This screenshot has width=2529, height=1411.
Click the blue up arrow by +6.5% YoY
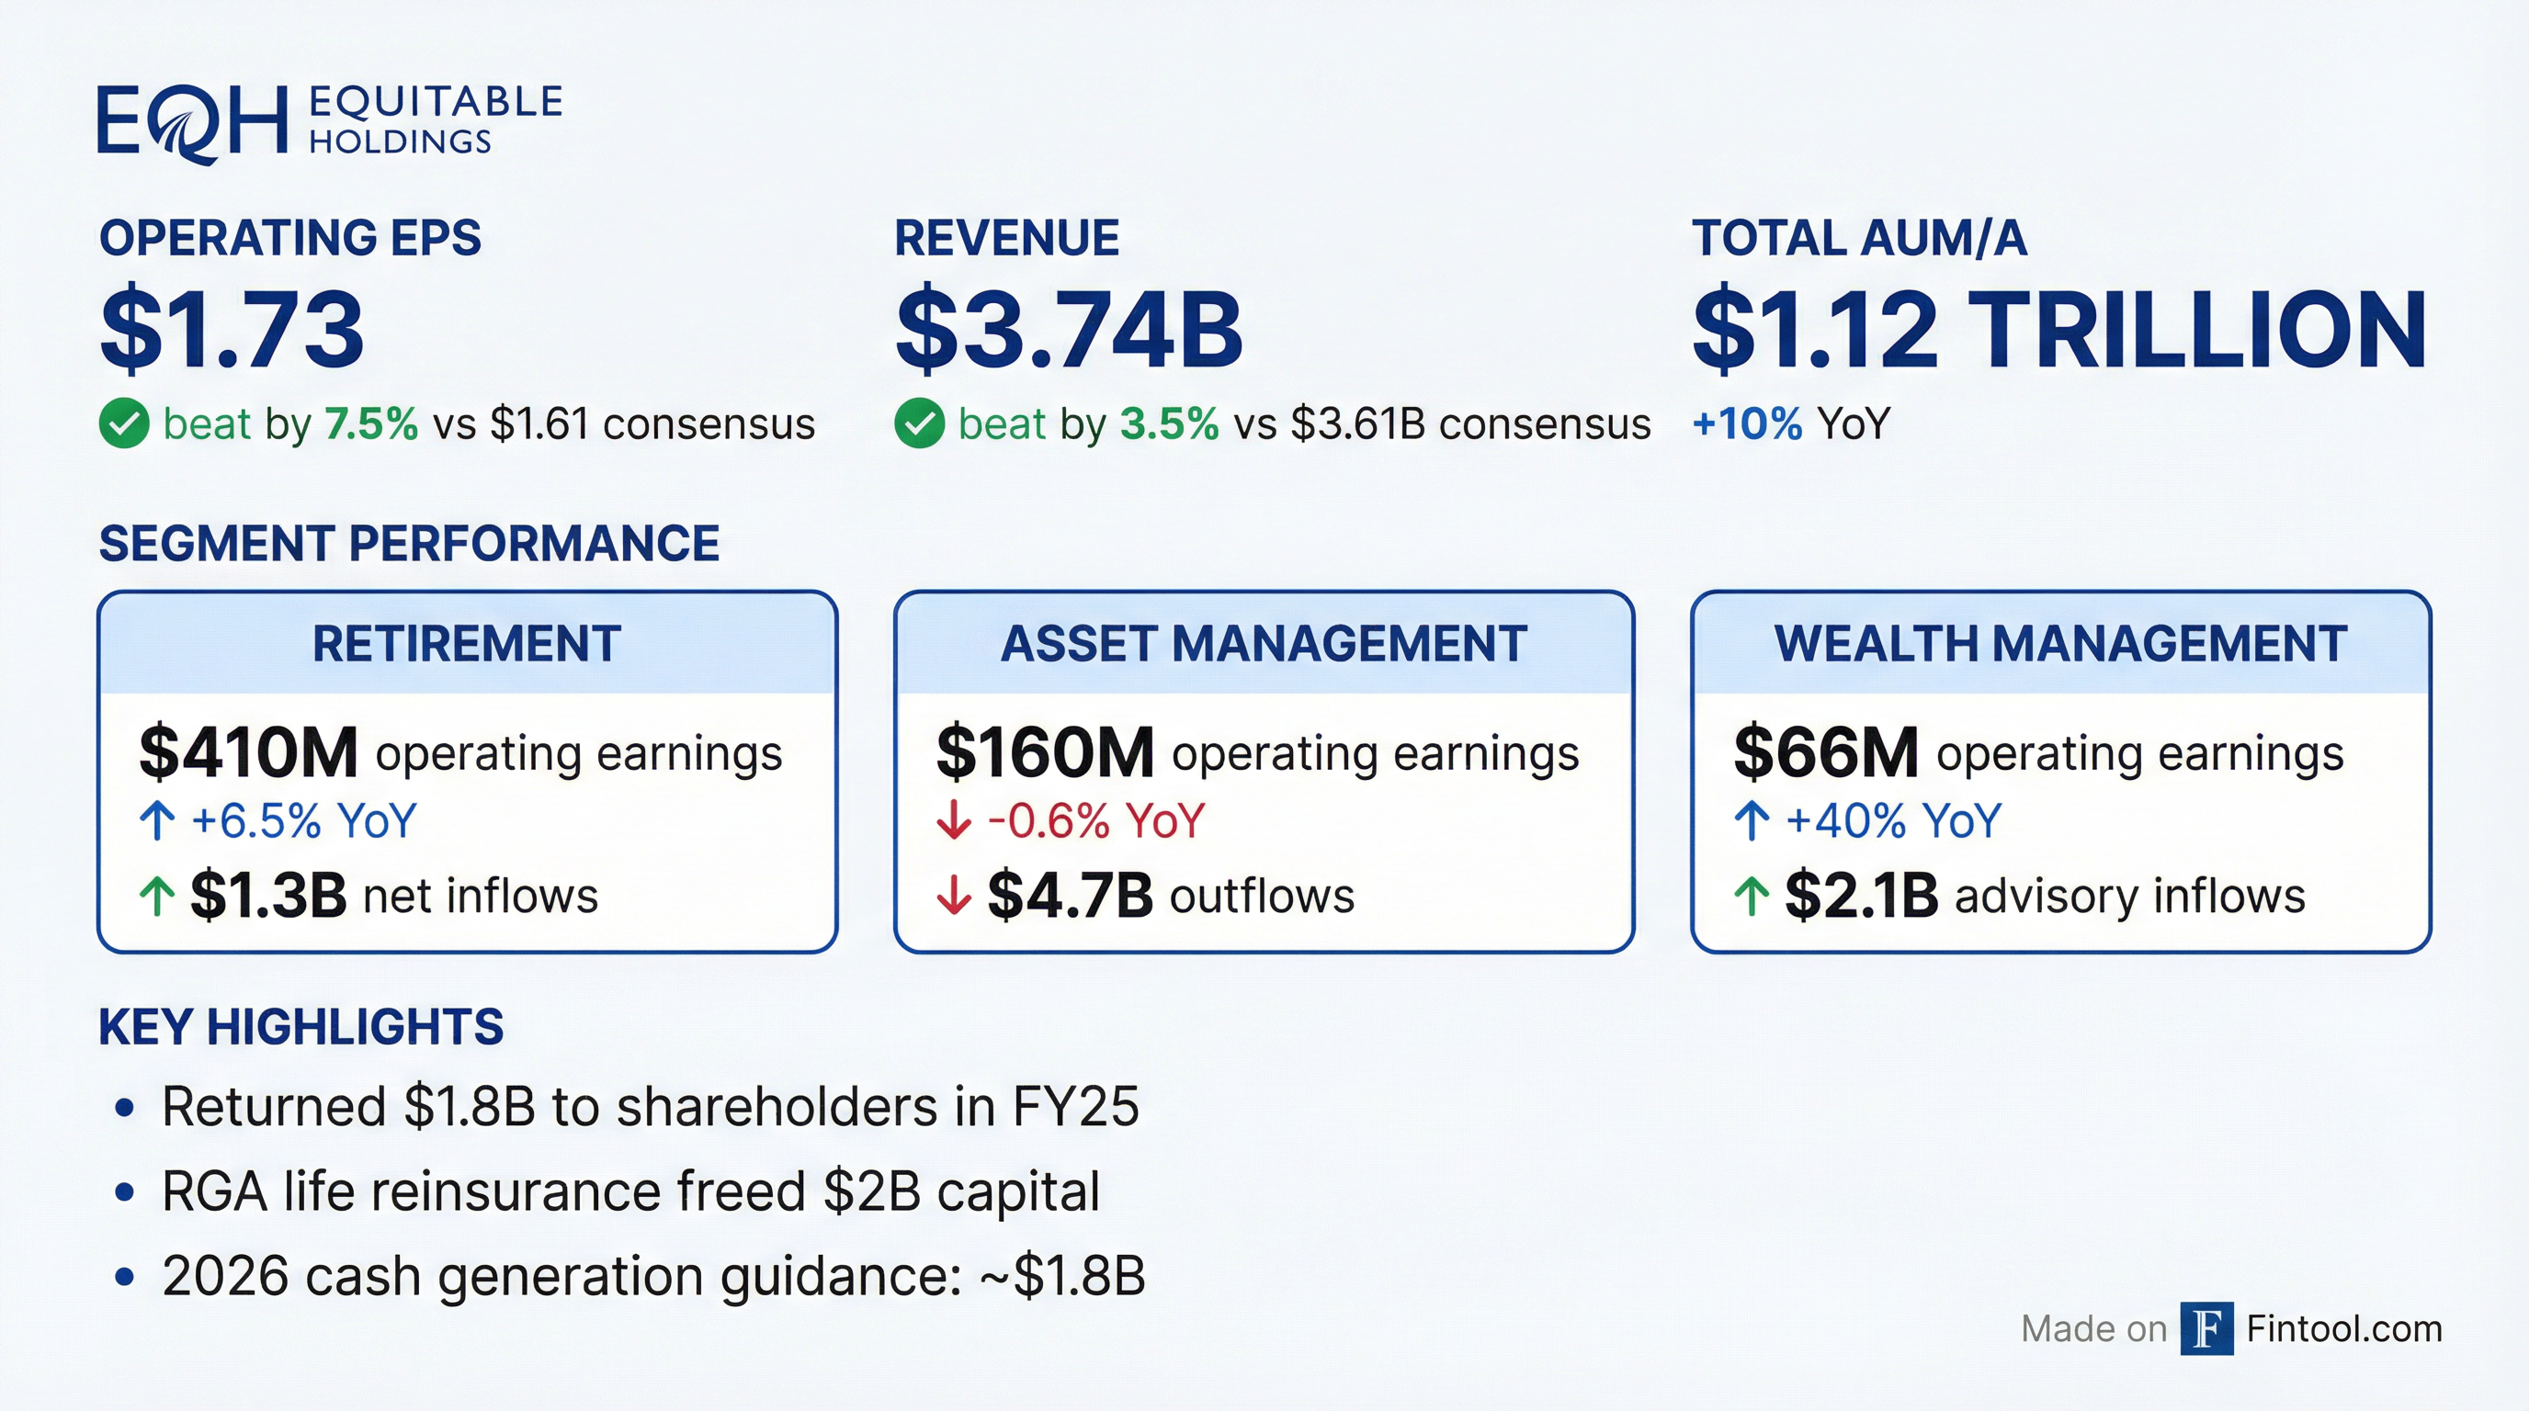click(x=157, y=821)
